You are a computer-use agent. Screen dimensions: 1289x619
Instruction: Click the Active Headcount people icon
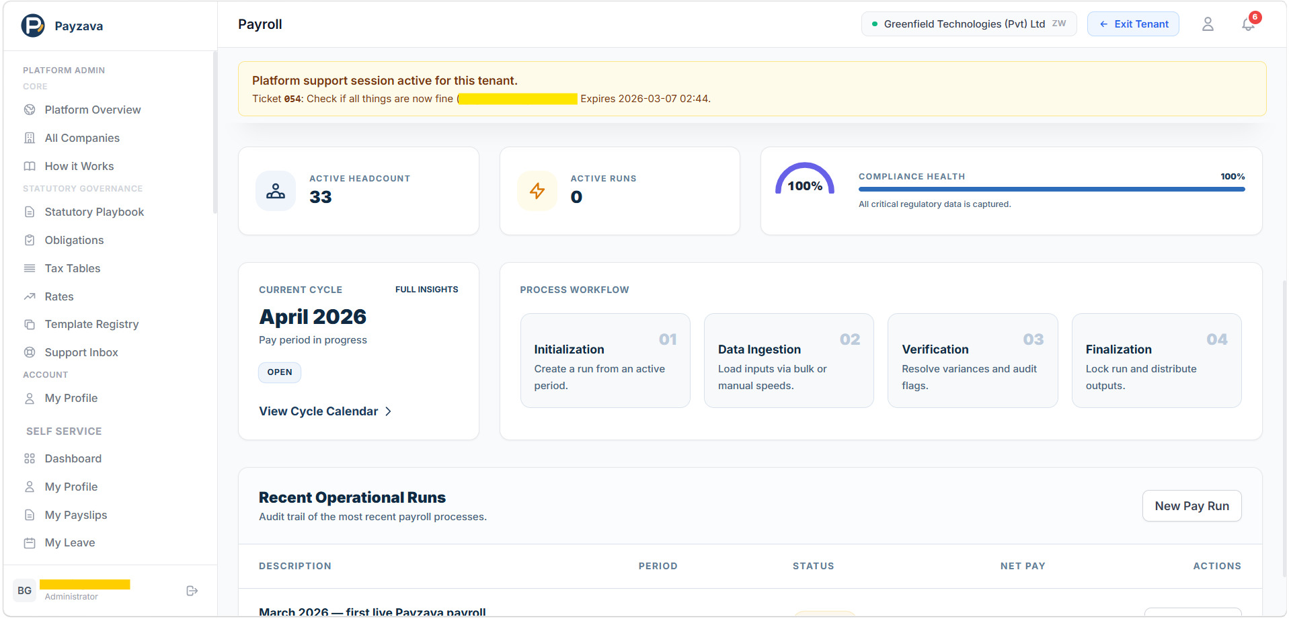pyautogui.click(x=276, y=191)
